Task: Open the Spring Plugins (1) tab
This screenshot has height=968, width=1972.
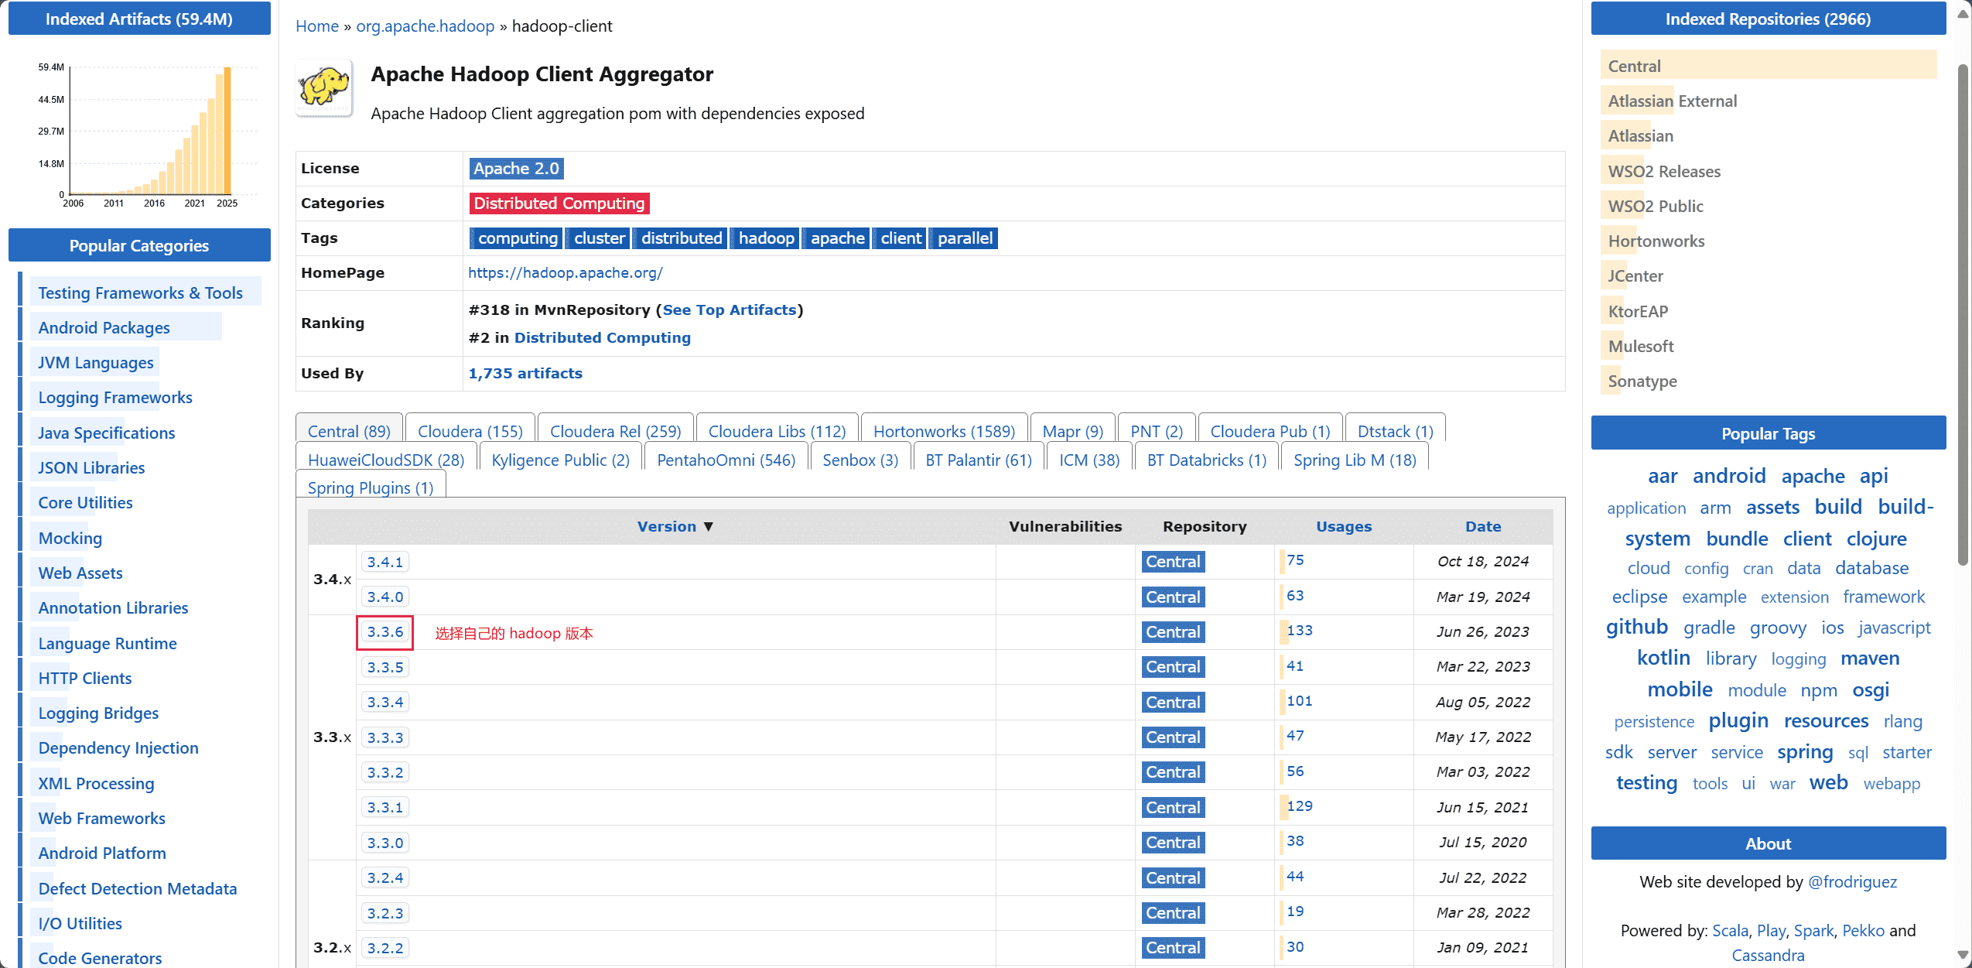Action: pos(371,487)
